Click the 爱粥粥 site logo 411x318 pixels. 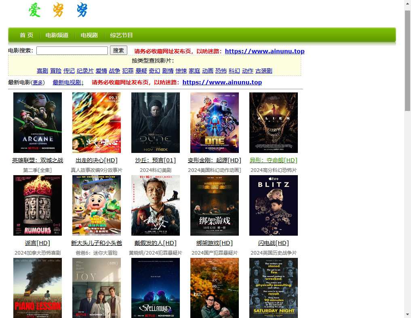tap(58, 10)
